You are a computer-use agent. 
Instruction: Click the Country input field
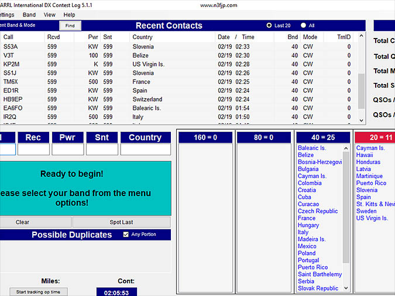click(146, 149)
